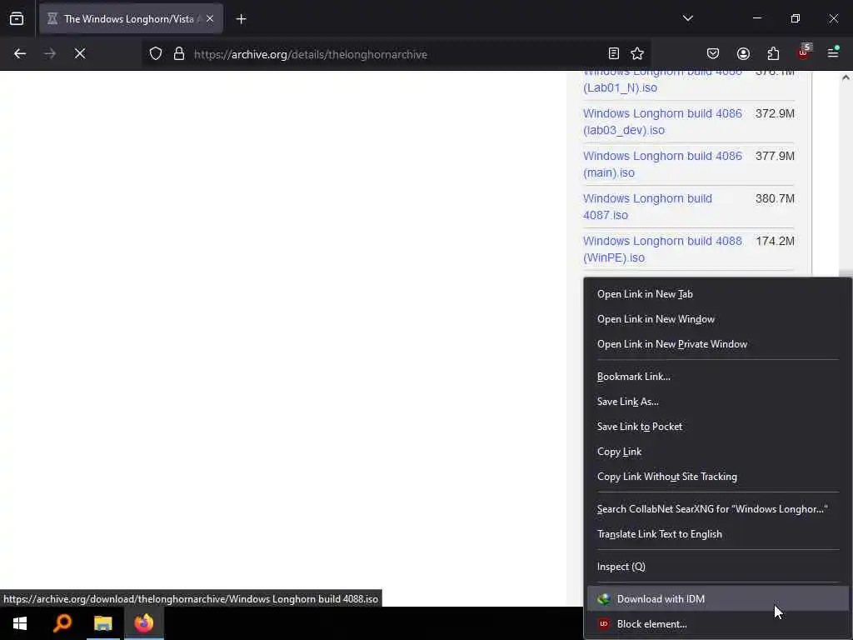Search CollabNet SearXNG for link text
Image resolution: width=853 pixels, height=640 pixels.
(x=718, y=509)
